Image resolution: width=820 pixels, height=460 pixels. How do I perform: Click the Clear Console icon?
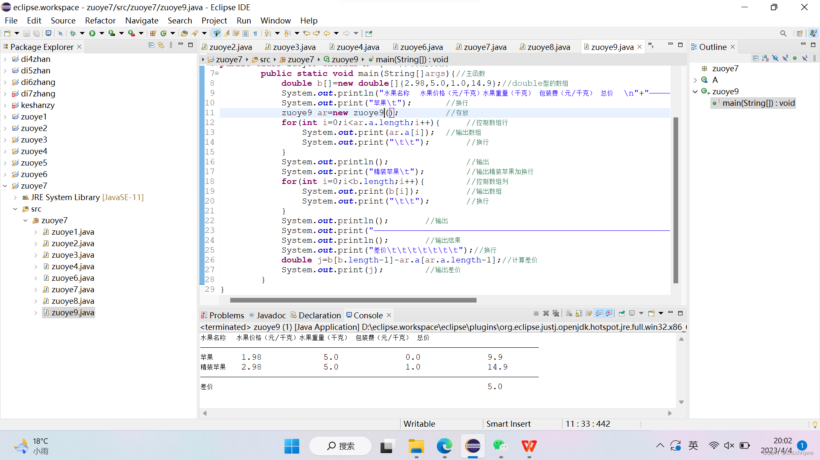coord(569,314)
